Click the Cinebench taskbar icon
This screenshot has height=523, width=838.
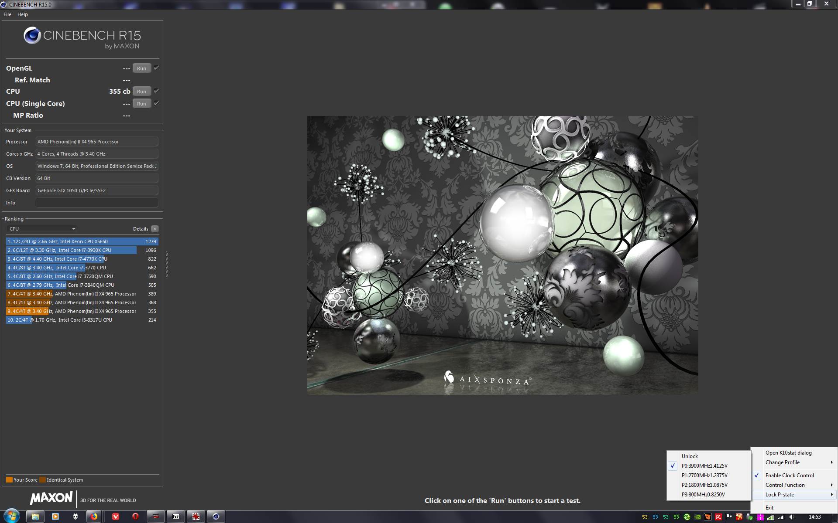click(x=216, y=516)
